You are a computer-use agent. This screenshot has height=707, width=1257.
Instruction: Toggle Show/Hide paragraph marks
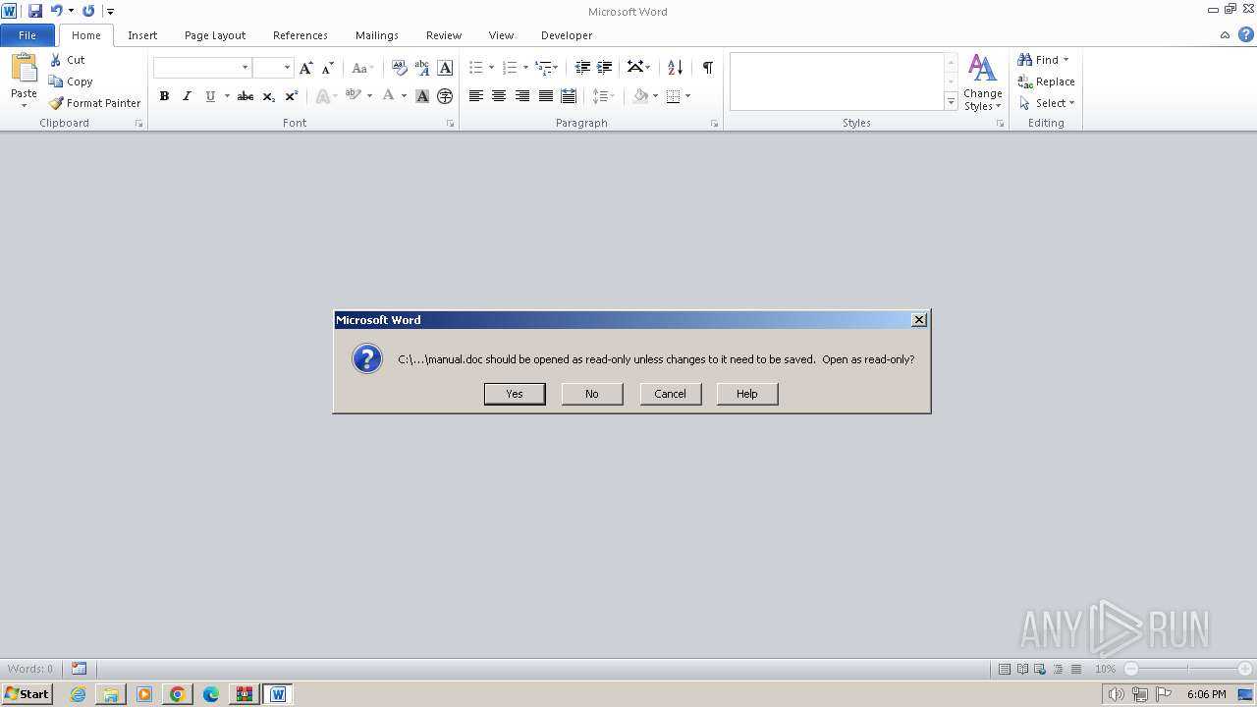click(x=707, y=68)
